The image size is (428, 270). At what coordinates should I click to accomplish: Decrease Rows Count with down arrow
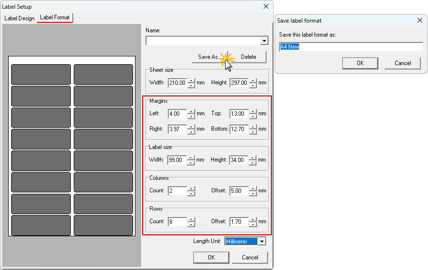coord(191,224)
